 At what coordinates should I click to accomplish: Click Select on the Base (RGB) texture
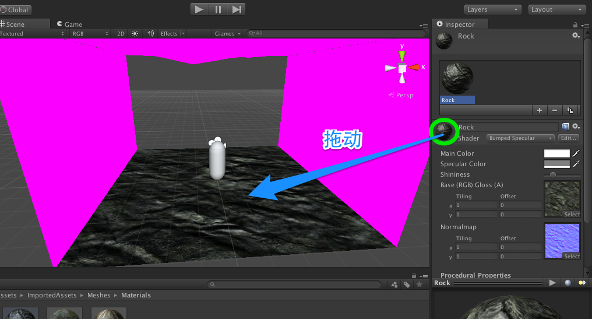(x=572, y=214)
